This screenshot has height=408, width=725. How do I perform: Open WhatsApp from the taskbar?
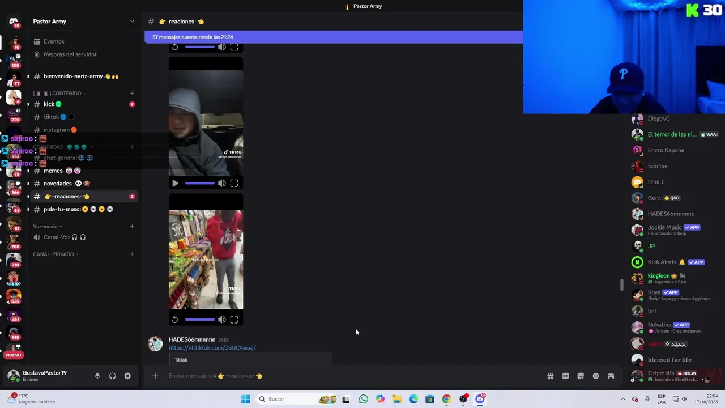(363, 399)
